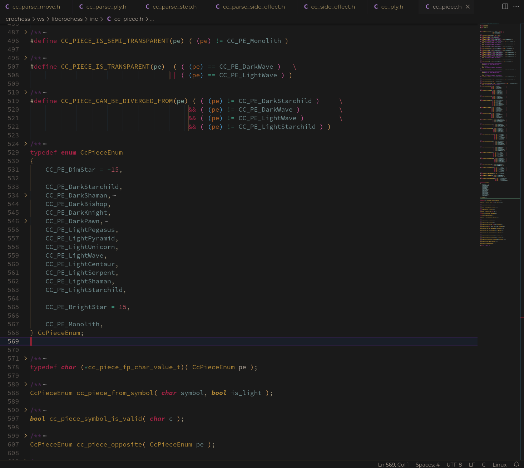
Task: Close the cc_piece.h tab
Action: pyautogui.click(x=468, y=6)
